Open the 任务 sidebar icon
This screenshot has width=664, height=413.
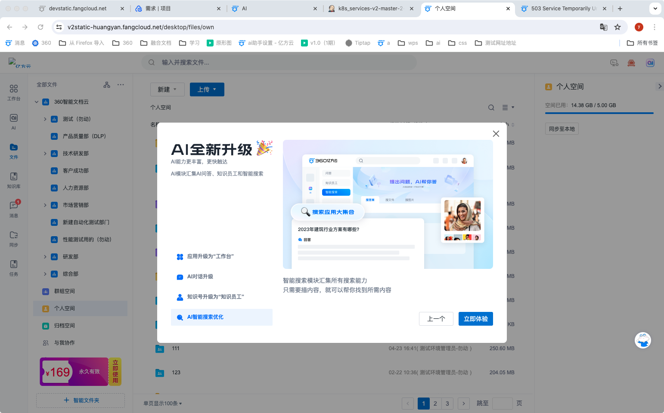click(14, 268)
